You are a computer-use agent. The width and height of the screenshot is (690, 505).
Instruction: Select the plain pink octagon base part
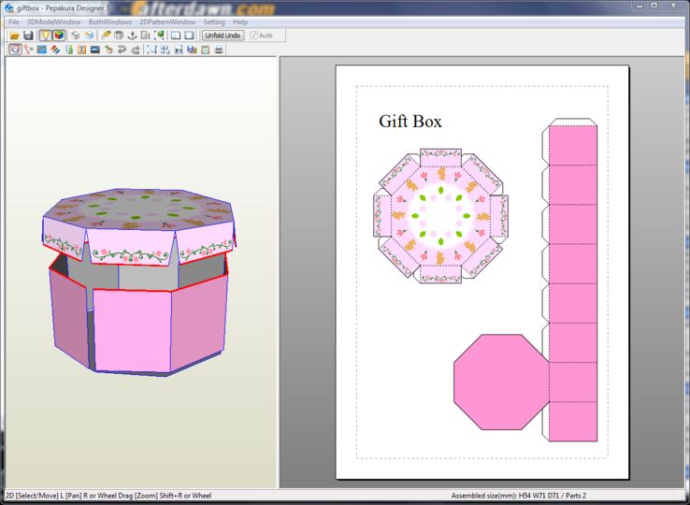click(x=502, y=382)
